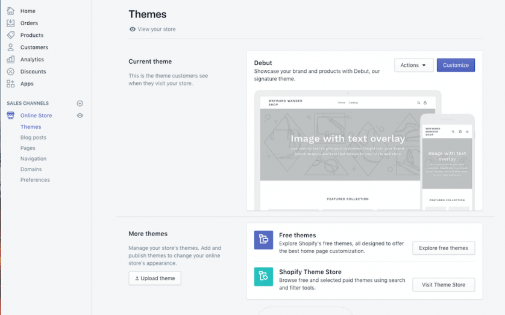This screenshot has width=505, height=315.
Task: Click the View your store link
Action: point(157,30)
